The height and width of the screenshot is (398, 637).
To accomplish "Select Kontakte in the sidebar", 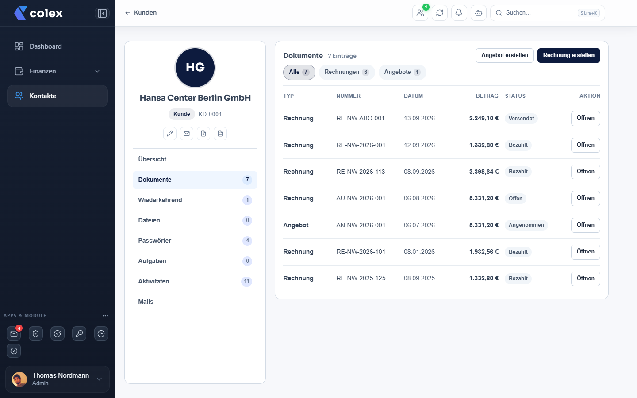I will click(58, 96).
